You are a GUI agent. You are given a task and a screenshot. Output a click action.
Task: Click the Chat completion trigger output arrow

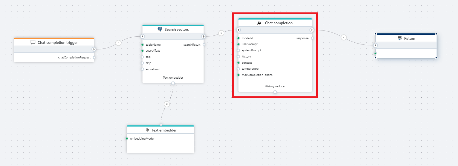(94, 49)
